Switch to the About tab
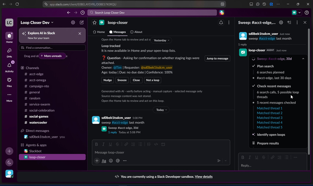Image resolution: width=313 pixels, height=186 pixels. 136,32
